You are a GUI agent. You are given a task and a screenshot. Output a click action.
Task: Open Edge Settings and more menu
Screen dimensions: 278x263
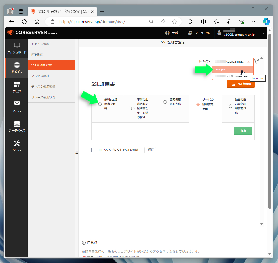click(x=254, y=22)
